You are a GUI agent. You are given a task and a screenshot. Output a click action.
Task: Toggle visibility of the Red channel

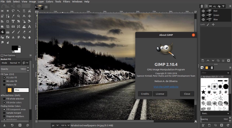[203, 11]
